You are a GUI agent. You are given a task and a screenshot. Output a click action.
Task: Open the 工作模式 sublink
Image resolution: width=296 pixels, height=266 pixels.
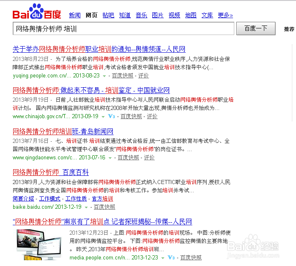(x=50, y=198)
